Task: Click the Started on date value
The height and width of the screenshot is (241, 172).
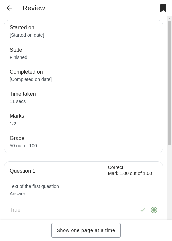Action: [27, 35]
